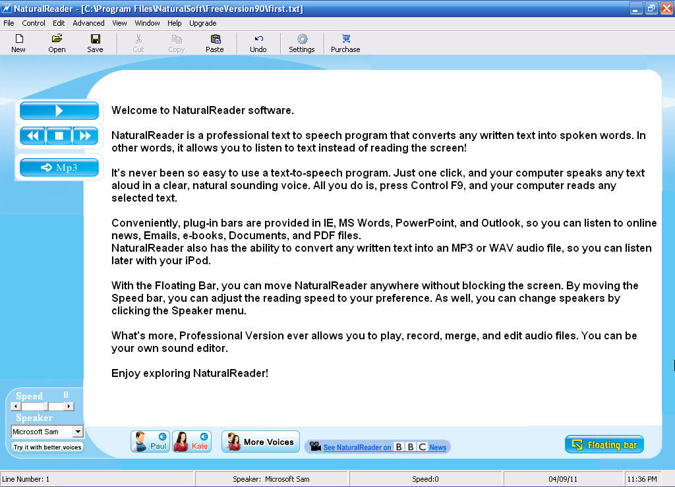
Task: Convert text using the Mp3 button
Action: click(x=59, y=167)
